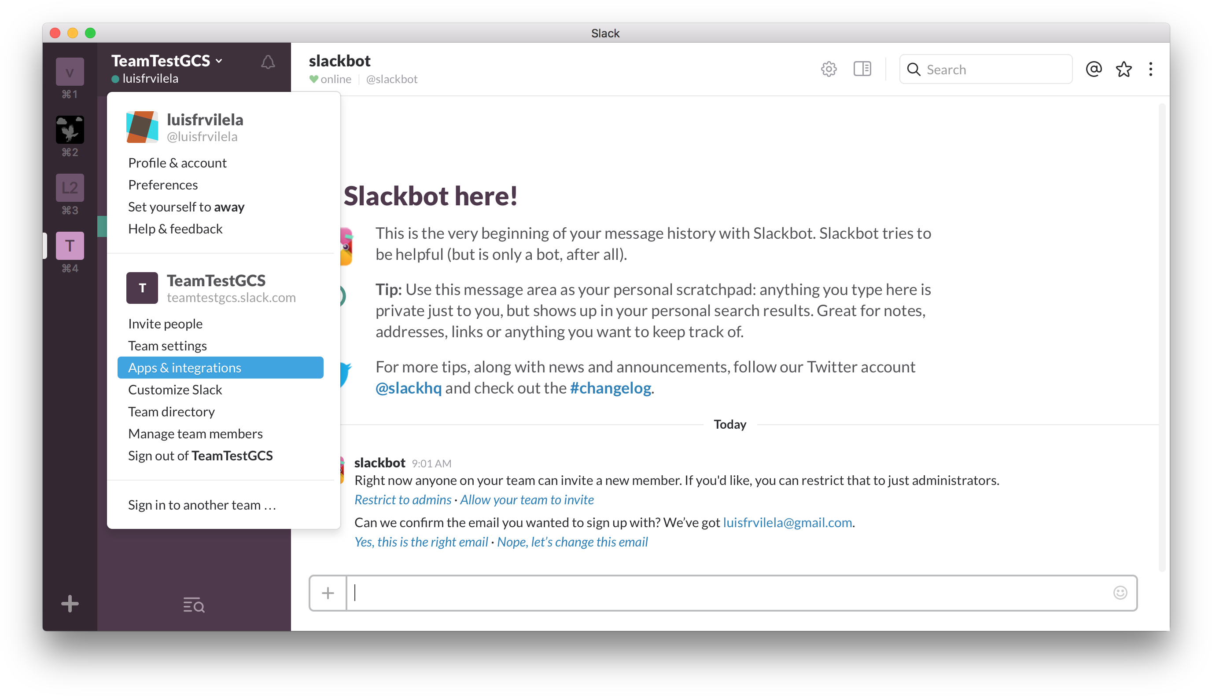Click Sign in to another team
1212x696 pixels.
tap(202, 504)
